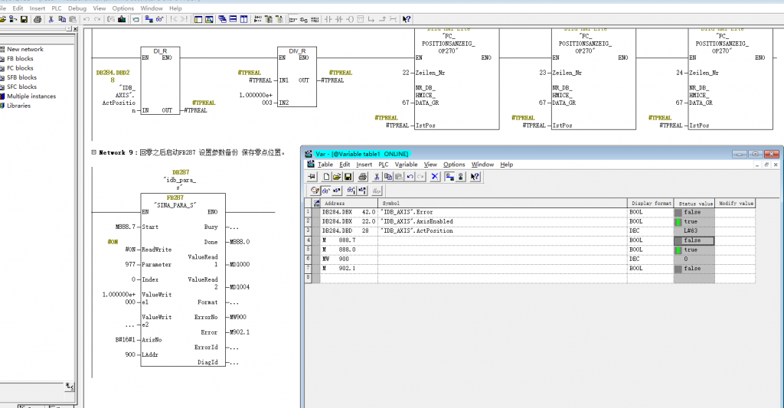Open Variable menu in Var window
This screenshot has height=408, width=784.
point(406,165)
